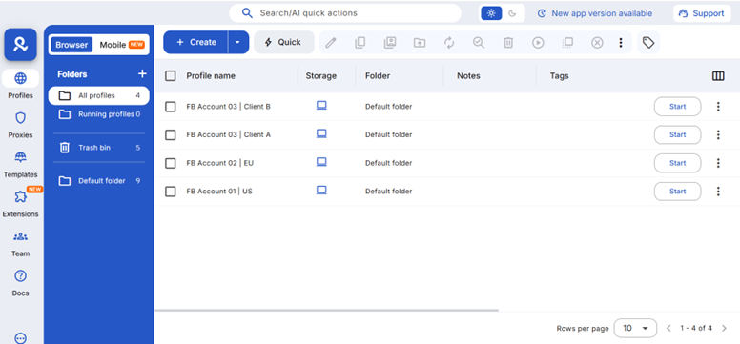Click the New app version available link

point(595,13)
